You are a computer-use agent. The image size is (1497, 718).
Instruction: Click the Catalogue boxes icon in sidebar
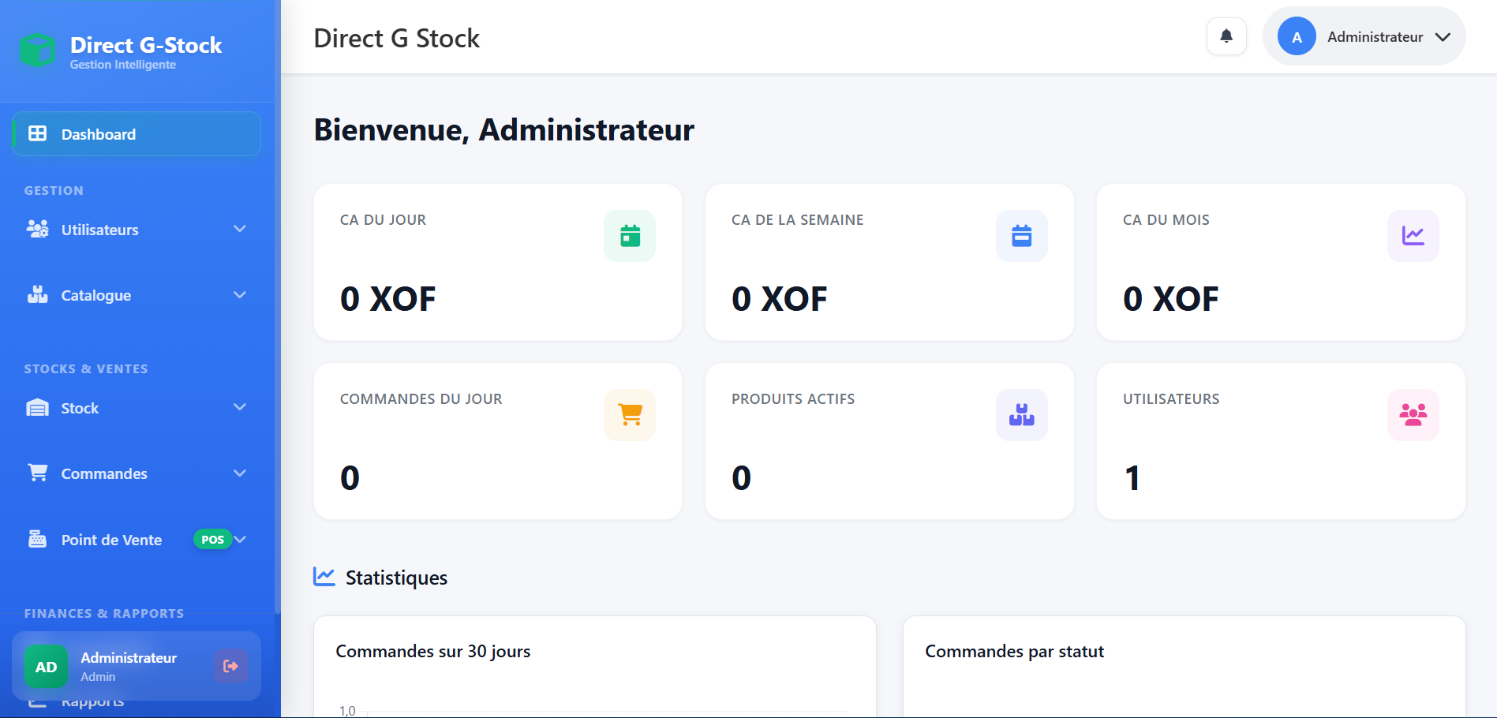coord(37,294)
